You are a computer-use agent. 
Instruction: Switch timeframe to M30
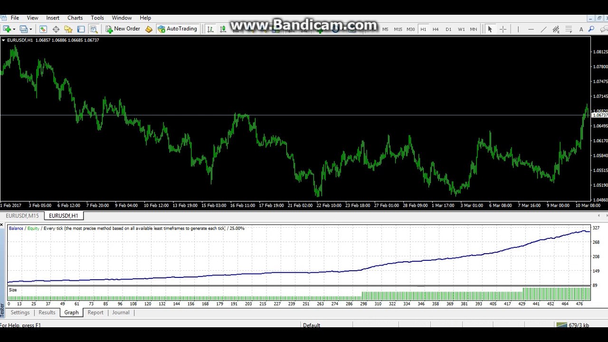[411, 29]
